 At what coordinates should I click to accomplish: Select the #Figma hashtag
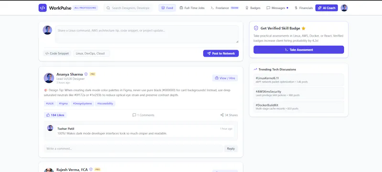click(x=64, y=104)
